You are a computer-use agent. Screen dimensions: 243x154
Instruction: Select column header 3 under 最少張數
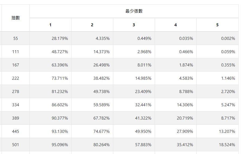(x=134, y=25)
